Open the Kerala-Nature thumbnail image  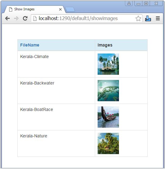pyautogui.click(x=108, y=143)
